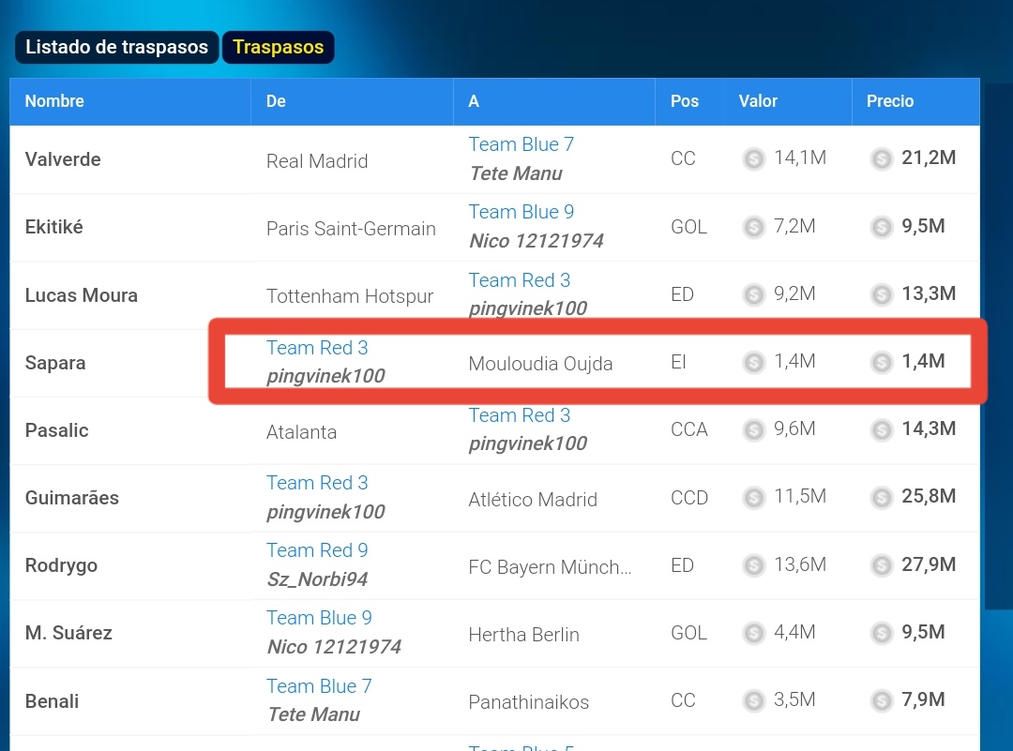This screenshot has width=1013, height=751.
Task: Click the coin icon by Lucas Moura's 13,3M price
Action: pos(882,294)
